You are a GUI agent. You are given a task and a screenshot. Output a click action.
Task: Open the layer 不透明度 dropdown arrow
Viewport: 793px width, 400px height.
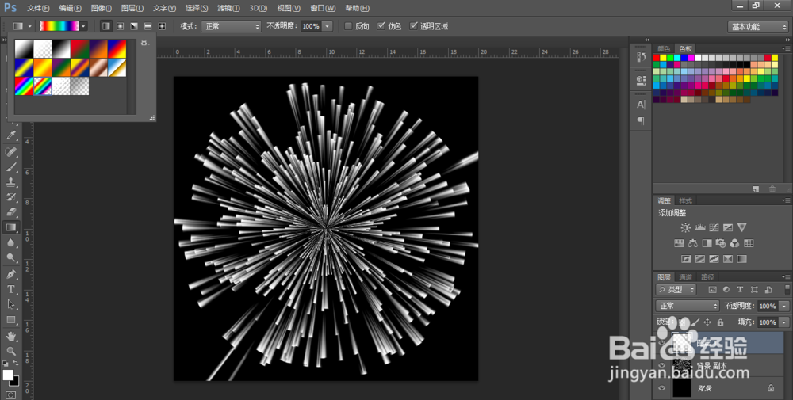coord(784,306)
